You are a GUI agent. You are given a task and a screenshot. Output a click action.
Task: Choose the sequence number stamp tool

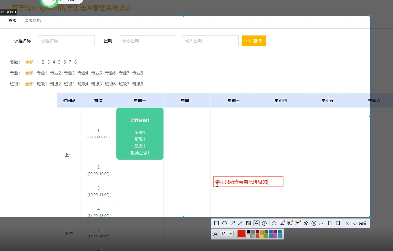[x=264, y=223]
